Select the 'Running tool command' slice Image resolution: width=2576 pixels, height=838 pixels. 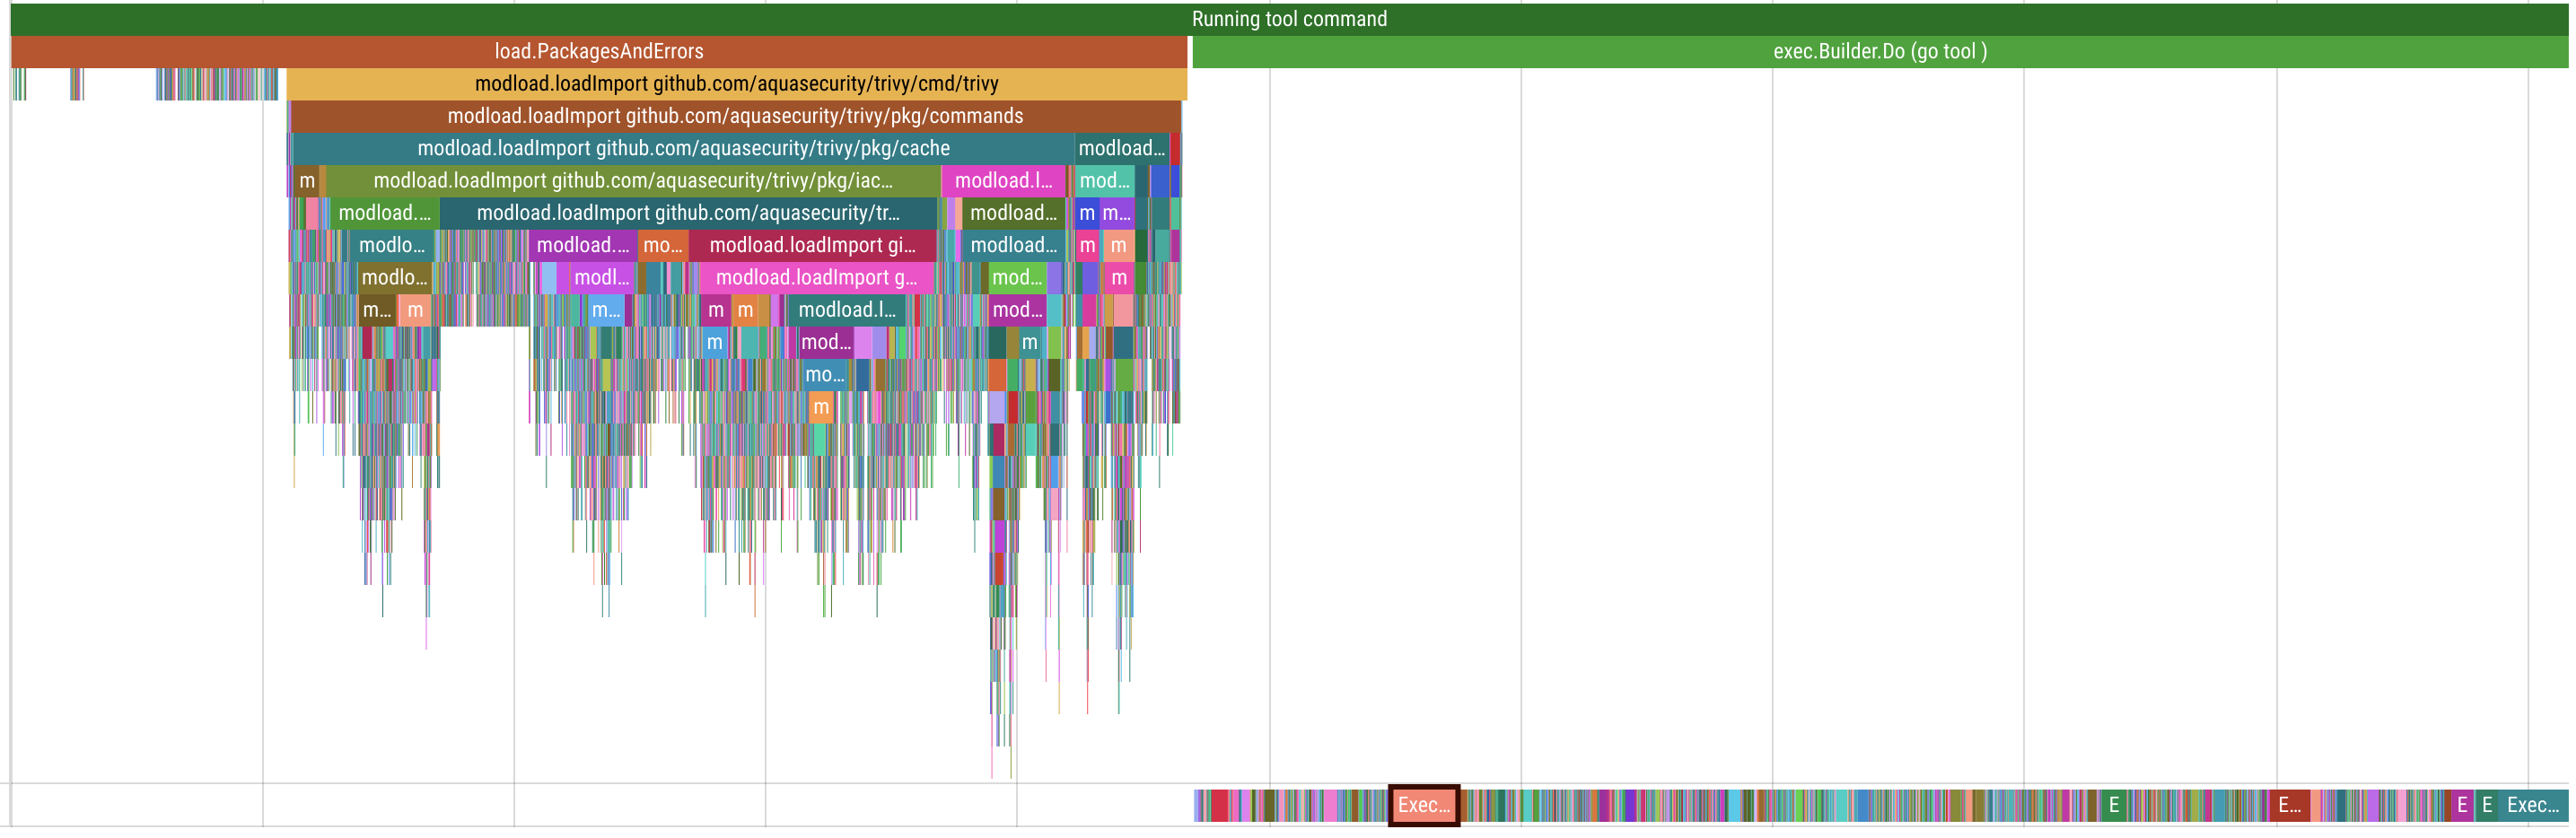pyautogui.click(x=1289, y=19)
